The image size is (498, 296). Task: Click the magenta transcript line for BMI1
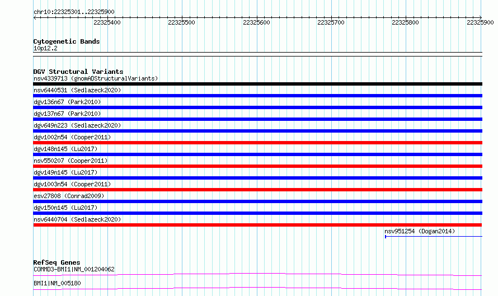[x=257, y=288]
